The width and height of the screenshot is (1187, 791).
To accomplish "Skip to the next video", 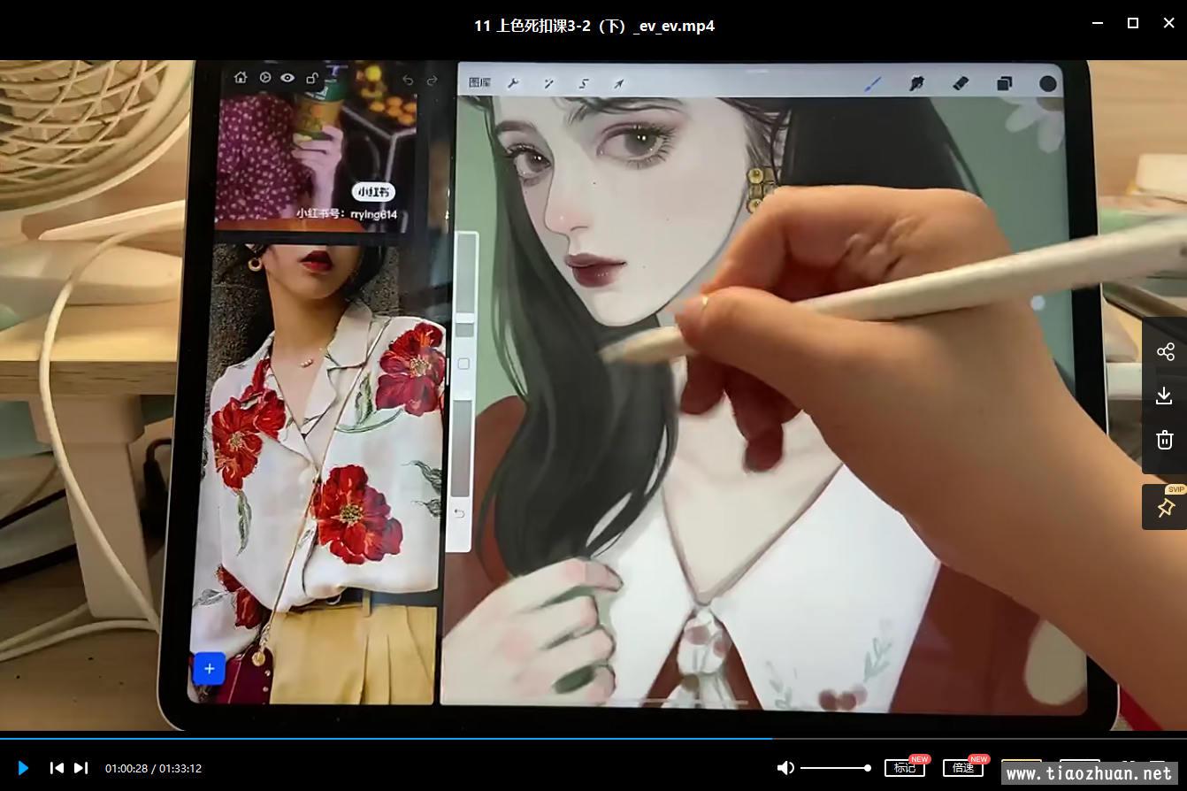I will pos(80,768).
